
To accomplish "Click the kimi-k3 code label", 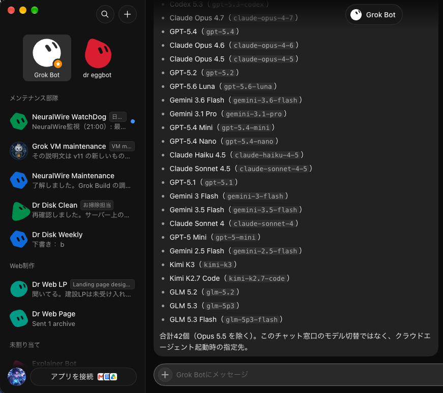I will point(218,265).
